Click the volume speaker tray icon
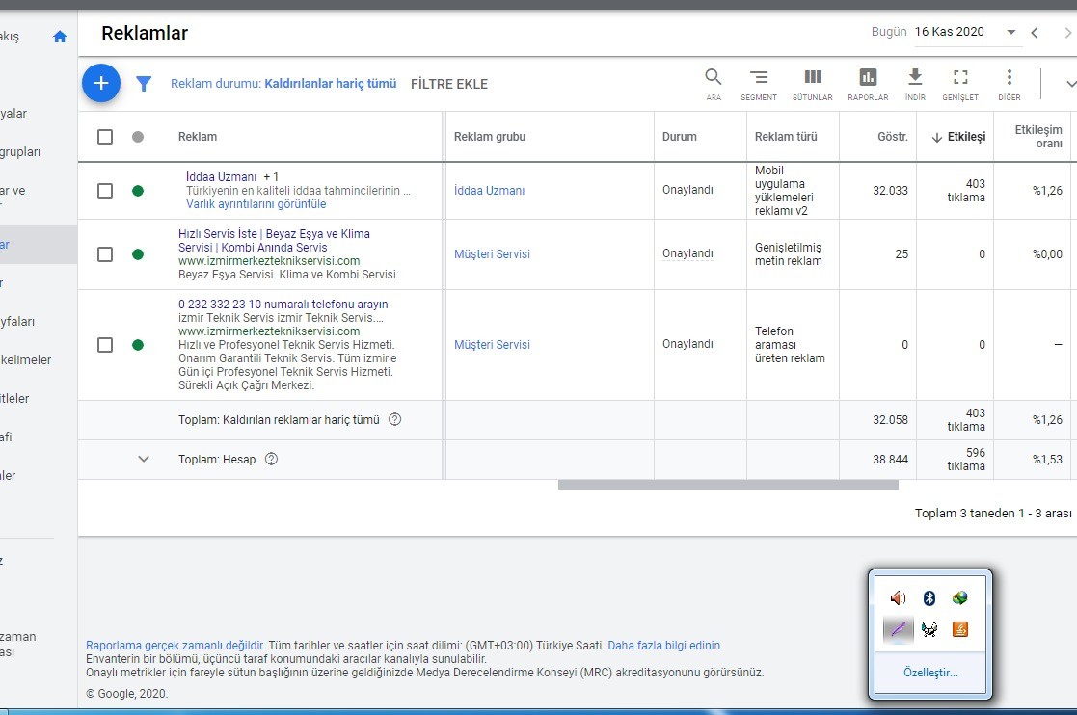 click(898, 597)
